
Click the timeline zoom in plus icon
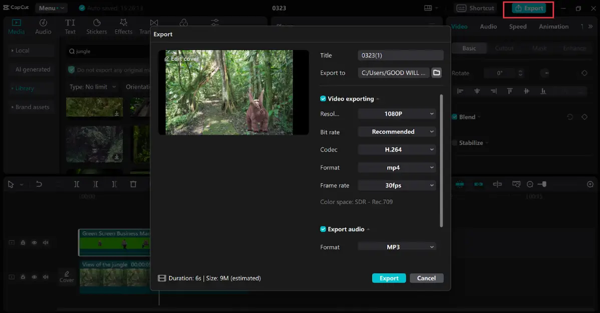[590, 184]
